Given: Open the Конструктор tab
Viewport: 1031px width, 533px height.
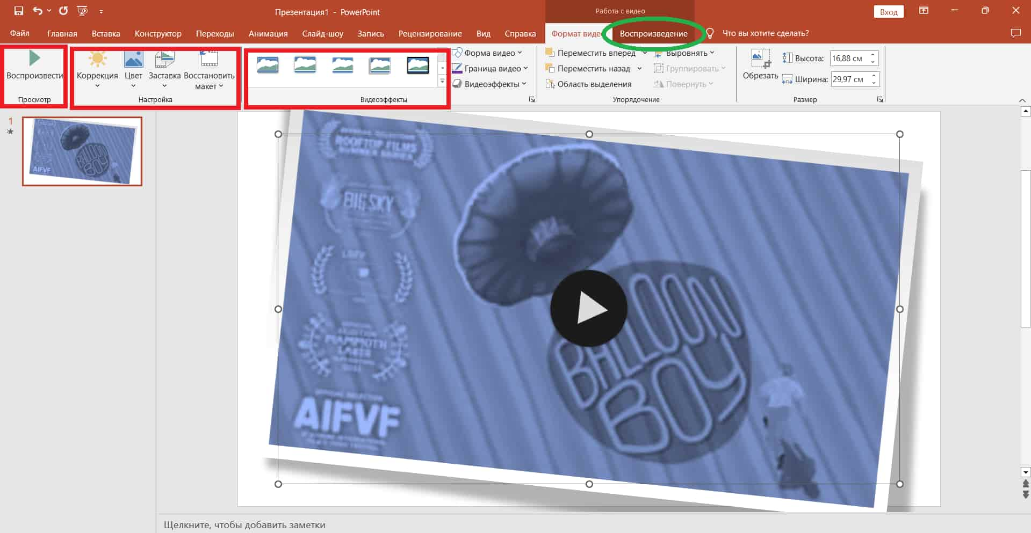Looking at the screenshot, I should tap(158, 33).
